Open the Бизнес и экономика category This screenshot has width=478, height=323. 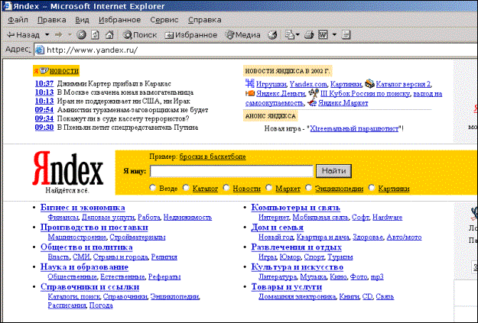click(83, 208)
